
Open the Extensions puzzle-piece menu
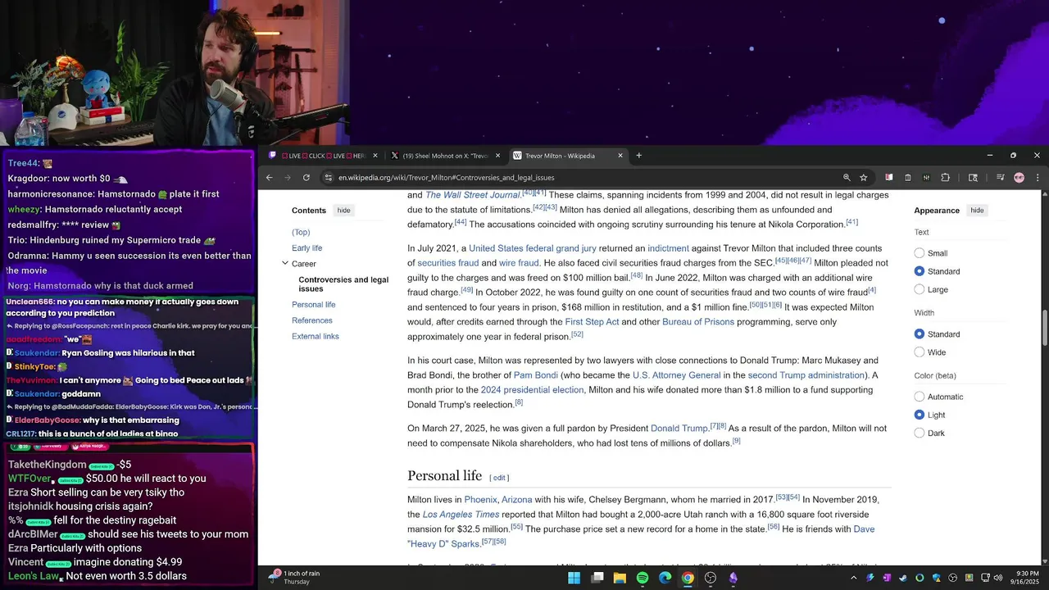tap(945, 177)
